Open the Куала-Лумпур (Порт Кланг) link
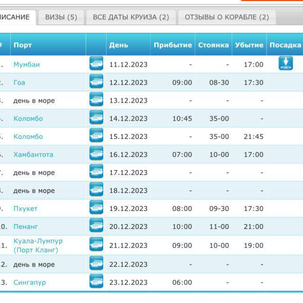Screen dimensions: 303x303 pyautogui.click(x=37, y=245)
